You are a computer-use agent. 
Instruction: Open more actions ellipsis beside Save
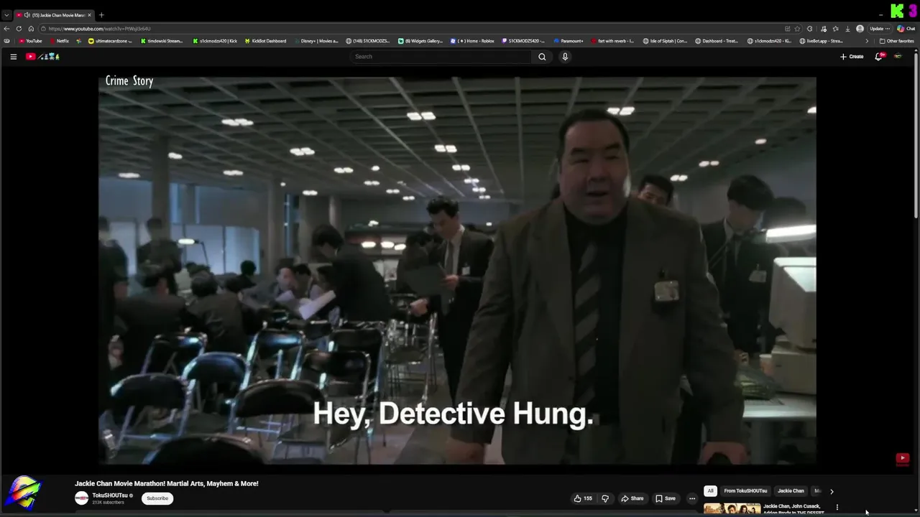692,498
